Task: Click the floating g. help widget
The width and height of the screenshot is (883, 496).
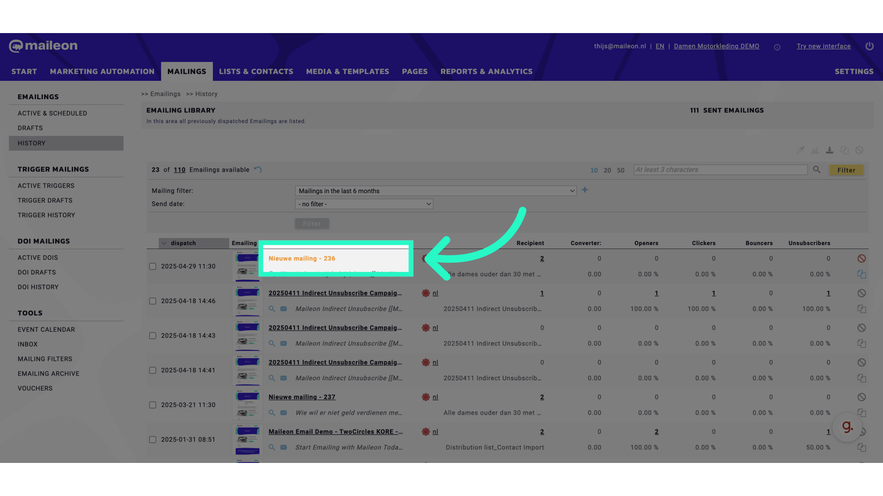Action: coord(847,427)
